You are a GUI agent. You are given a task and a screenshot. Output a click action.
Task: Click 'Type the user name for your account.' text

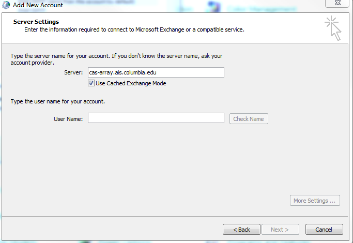pos(58,101)
